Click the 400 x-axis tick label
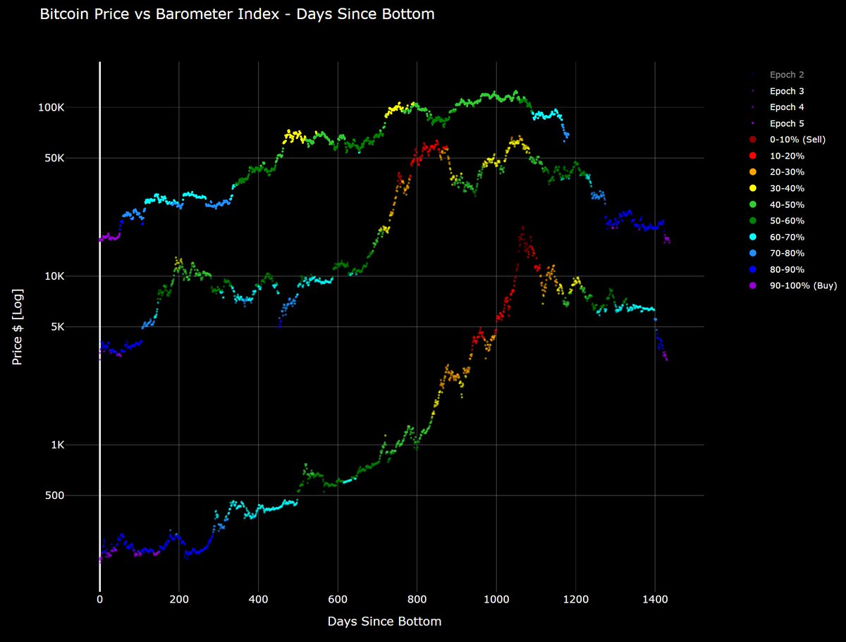This screenshot has width=846, height=642. [258, 600]
